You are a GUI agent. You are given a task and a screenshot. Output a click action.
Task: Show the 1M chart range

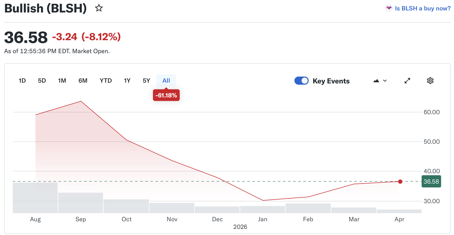pyautogui.click(x=62, y=81)
